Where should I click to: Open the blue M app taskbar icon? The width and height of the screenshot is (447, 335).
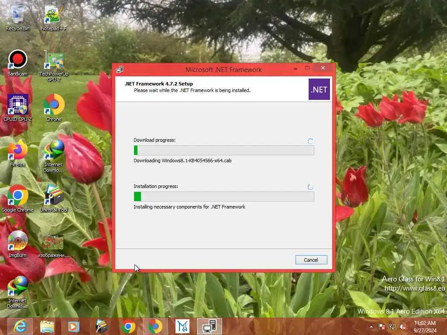pos(182,326)
